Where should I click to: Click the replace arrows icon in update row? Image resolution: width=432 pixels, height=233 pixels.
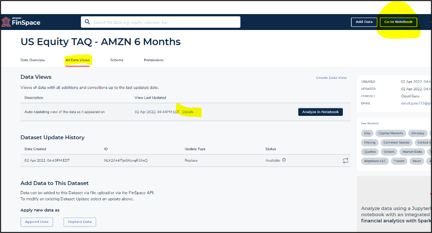[x=346, y=161]
